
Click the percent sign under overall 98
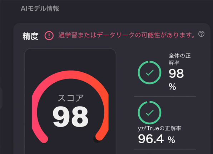pos(172,87)
